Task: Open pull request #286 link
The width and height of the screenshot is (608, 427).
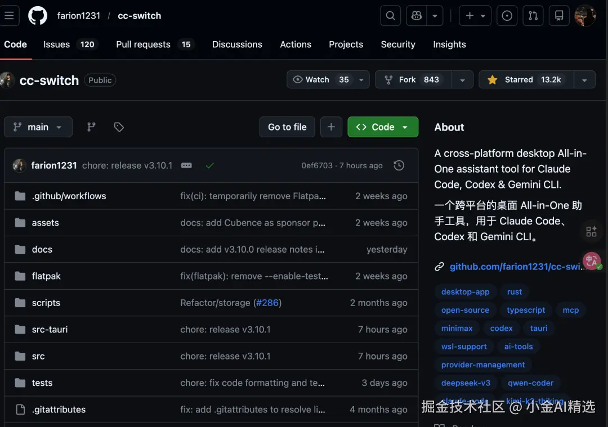Action: tap(267, 303)
